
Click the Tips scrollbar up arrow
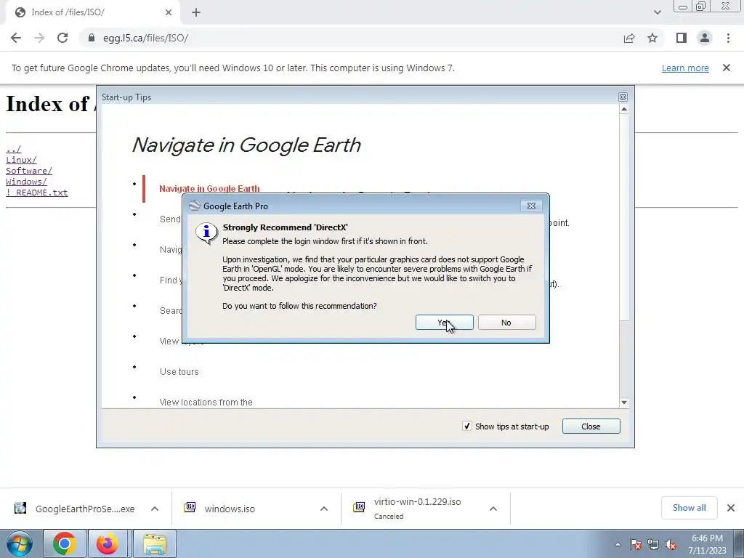624,109
